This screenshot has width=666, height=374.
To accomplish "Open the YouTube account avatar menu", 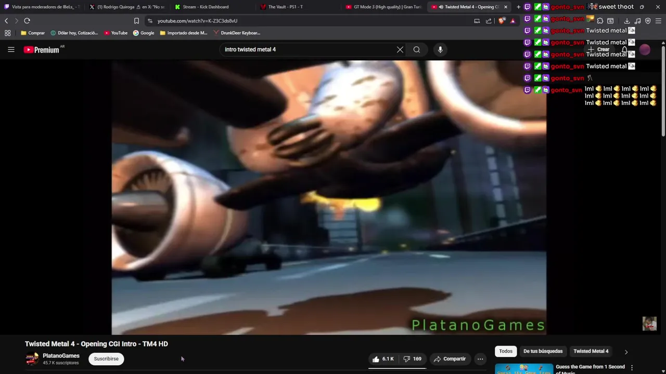I will [645, 50].
